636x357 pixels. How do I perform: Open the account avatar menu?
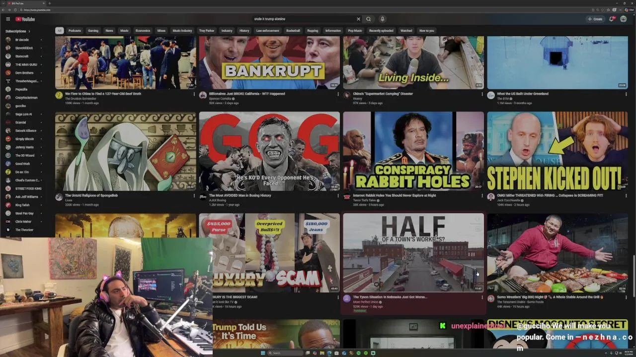point(623,19)
